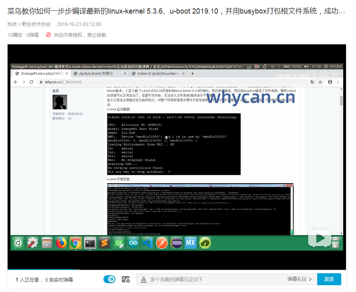Viewport: 356px width, 292px height.
Task: Launch Eclipse from the dock
Action: click(x=176, y=243)
